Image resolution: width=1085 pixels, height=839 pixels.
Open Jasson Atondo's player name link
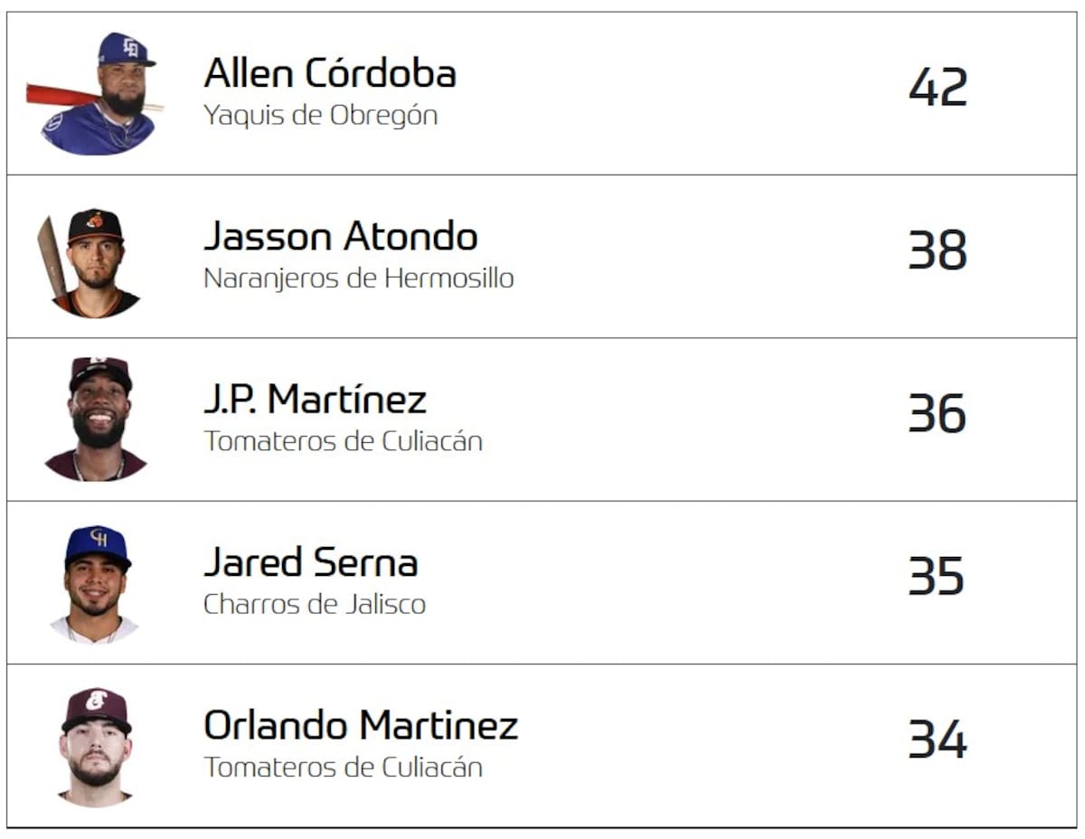click(x=340, y=237)
